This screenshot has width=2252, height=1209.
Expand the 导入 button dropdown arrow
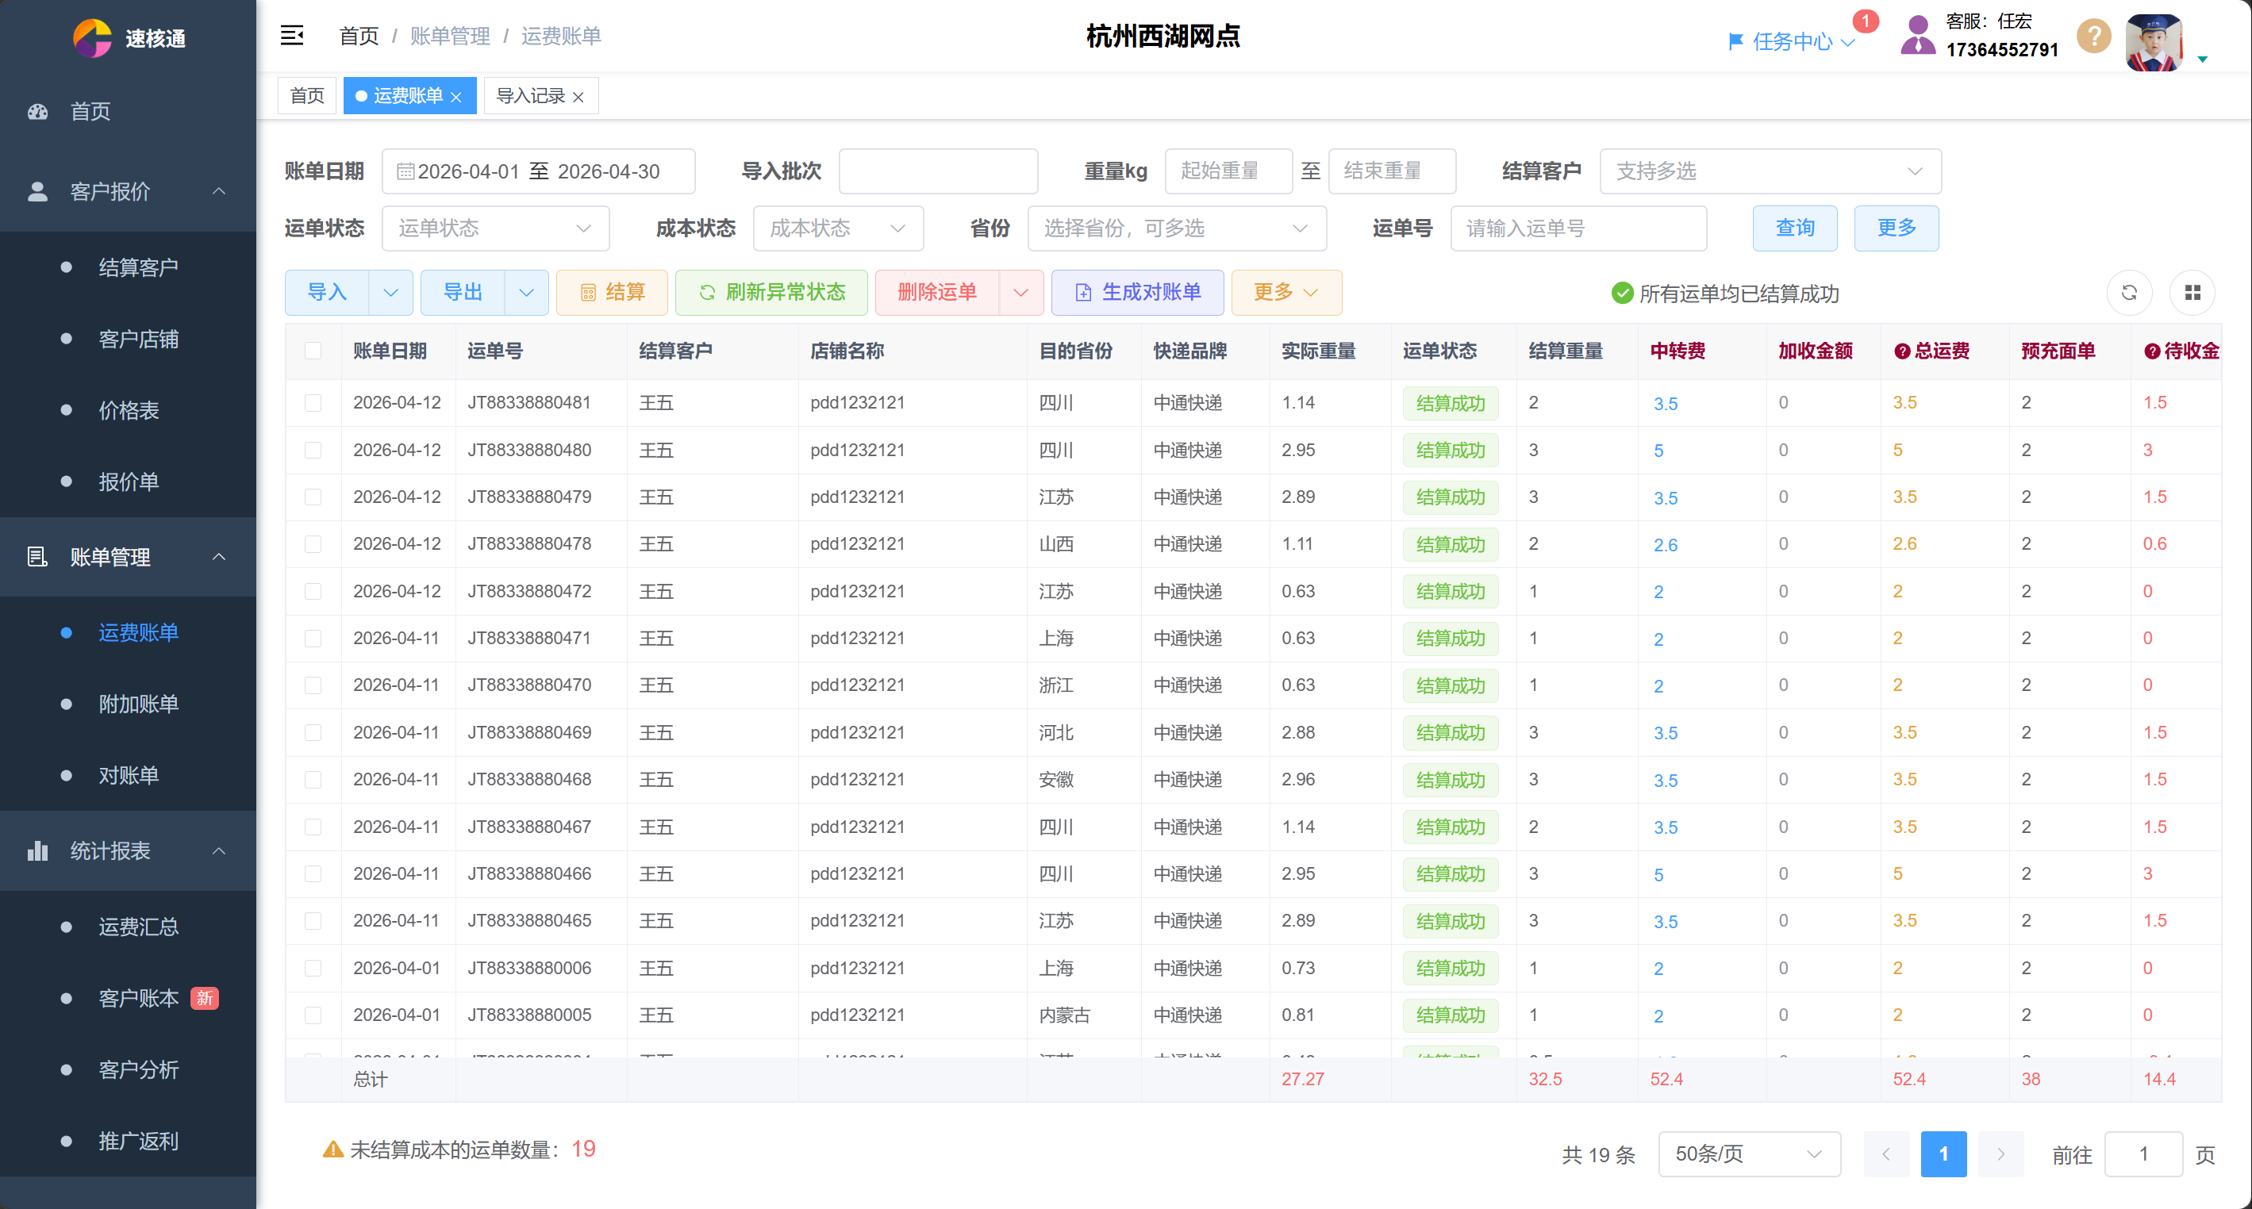click(390, 293)
